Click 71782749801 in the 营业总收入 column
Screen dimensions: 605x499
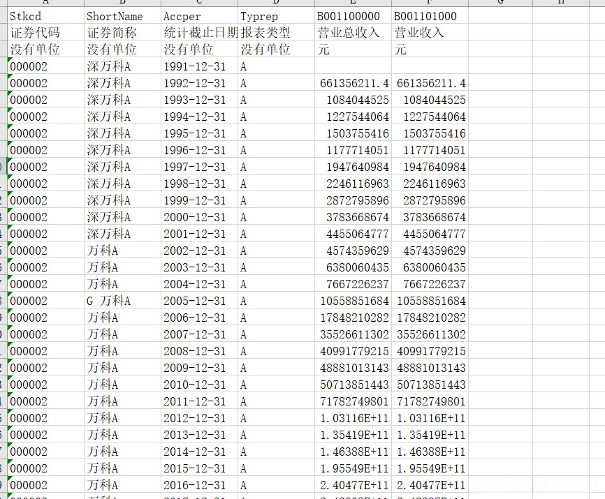353,401
